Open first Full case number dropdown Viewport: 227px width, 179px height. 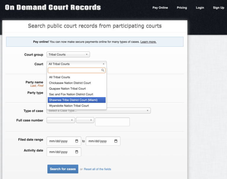pyautogui.click(x=61, y=120)
